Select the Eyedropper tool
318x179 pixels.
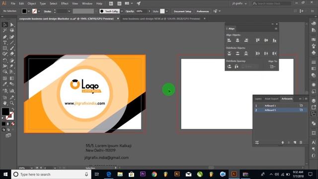pos(5,84)
